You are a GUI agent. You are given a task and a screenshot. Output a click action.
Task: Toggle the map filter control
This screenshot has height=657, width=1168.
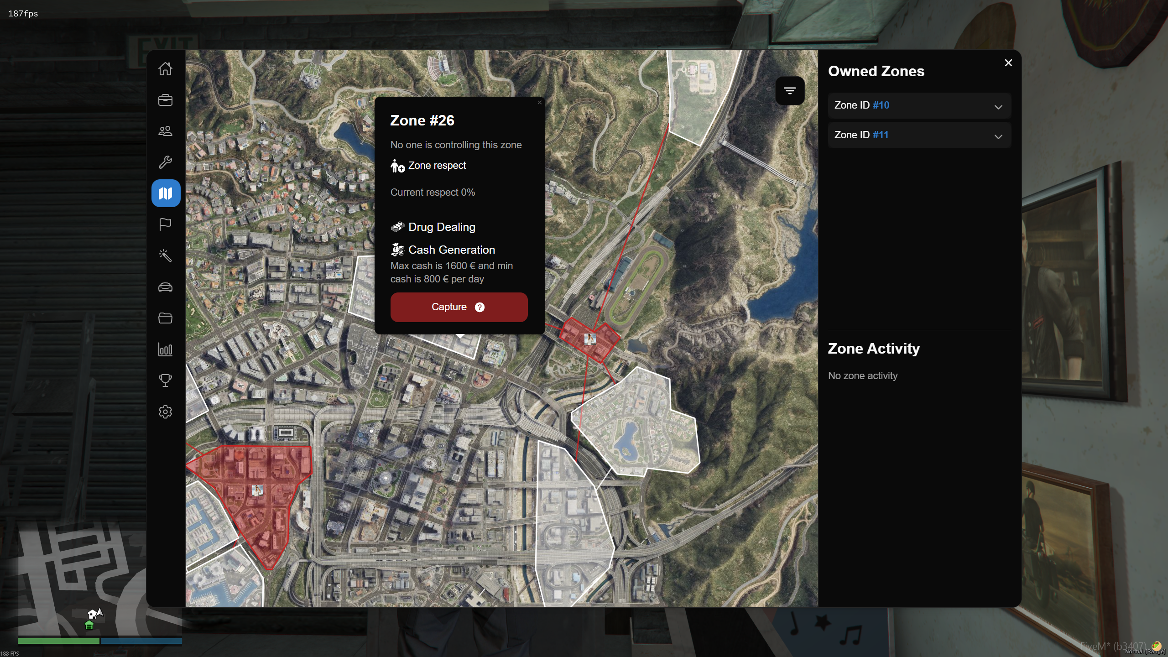790,91
